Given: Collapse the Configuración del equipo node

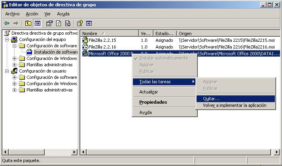Looking at the screenshot, I should point(7,39).
